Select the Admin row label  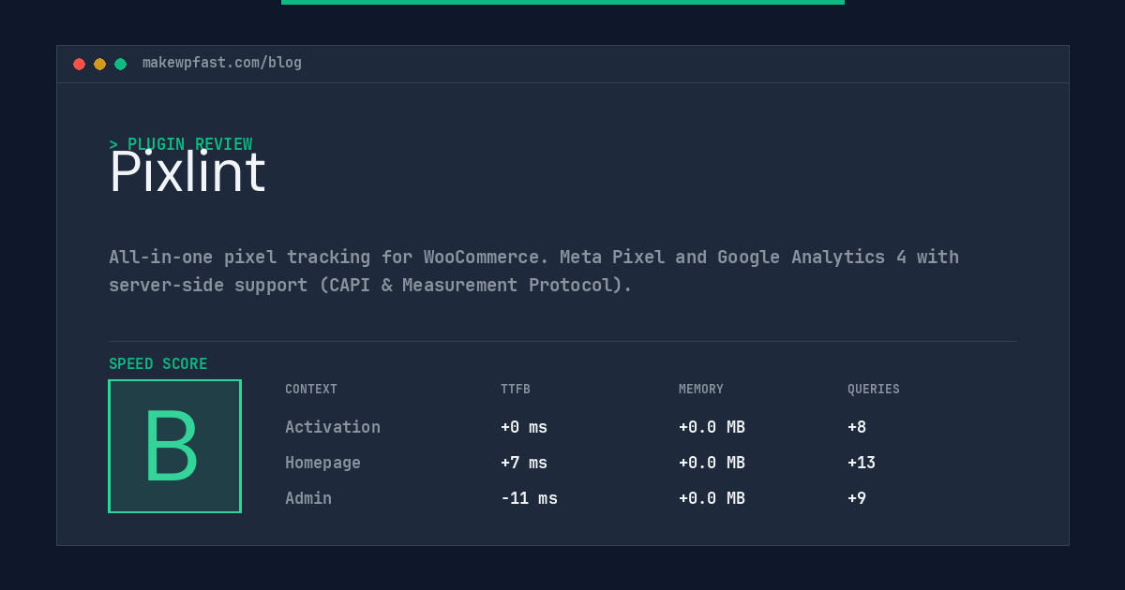[308, 498]
